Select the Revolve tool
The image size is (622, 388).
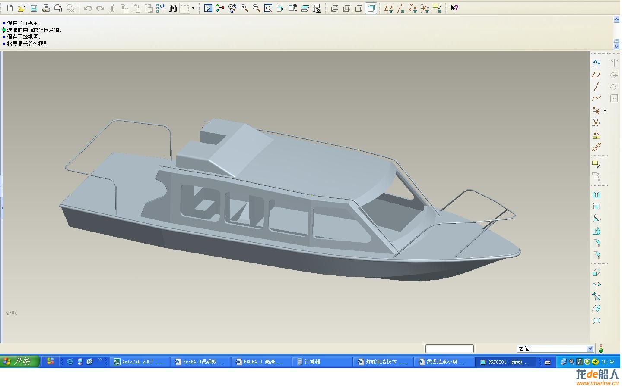597,284
